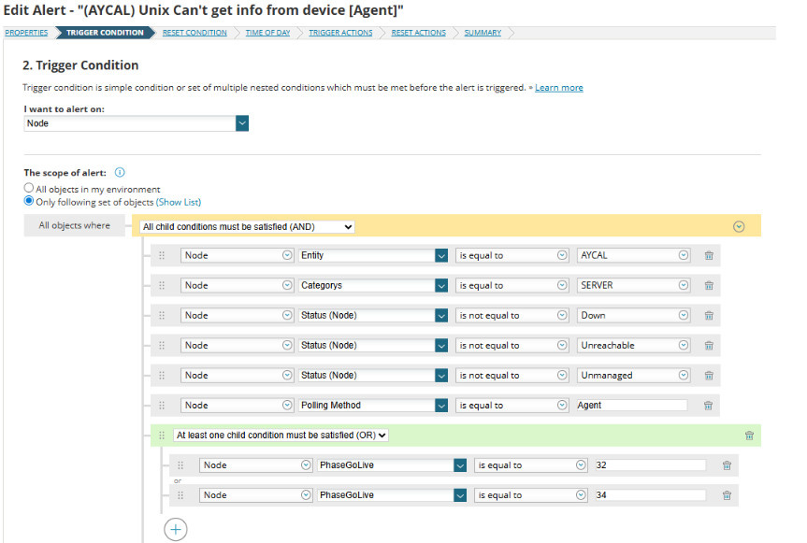
Task: Grab drag handle of the Polling Method row
Action: (162, 406)
